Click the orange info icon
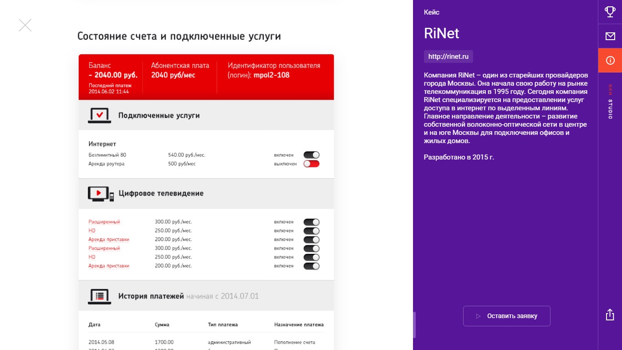The image size is (622, 350). [x=610, y=60]
